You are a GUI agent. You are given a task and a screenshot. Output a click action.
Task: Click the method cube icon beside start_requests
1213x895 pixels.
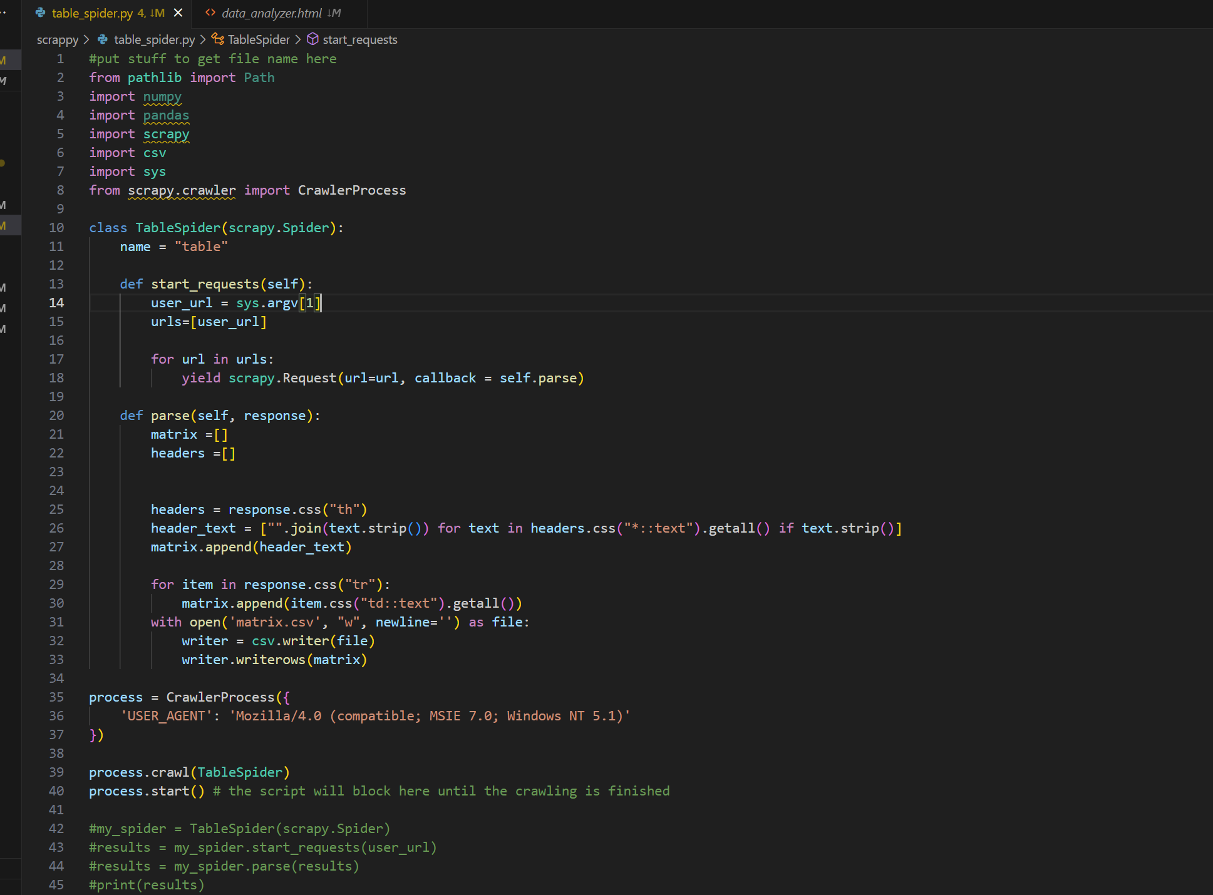point(312,39)
